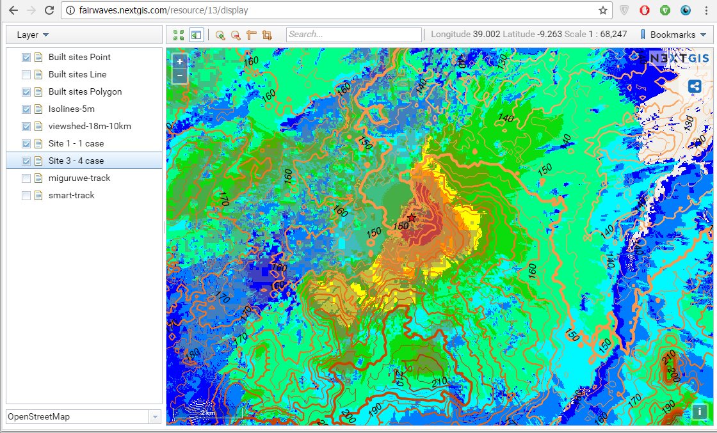Select the zoom out magnifier tool
Image resolution: width=717 pixels, height=433 pixels.
tap(236, 35)
